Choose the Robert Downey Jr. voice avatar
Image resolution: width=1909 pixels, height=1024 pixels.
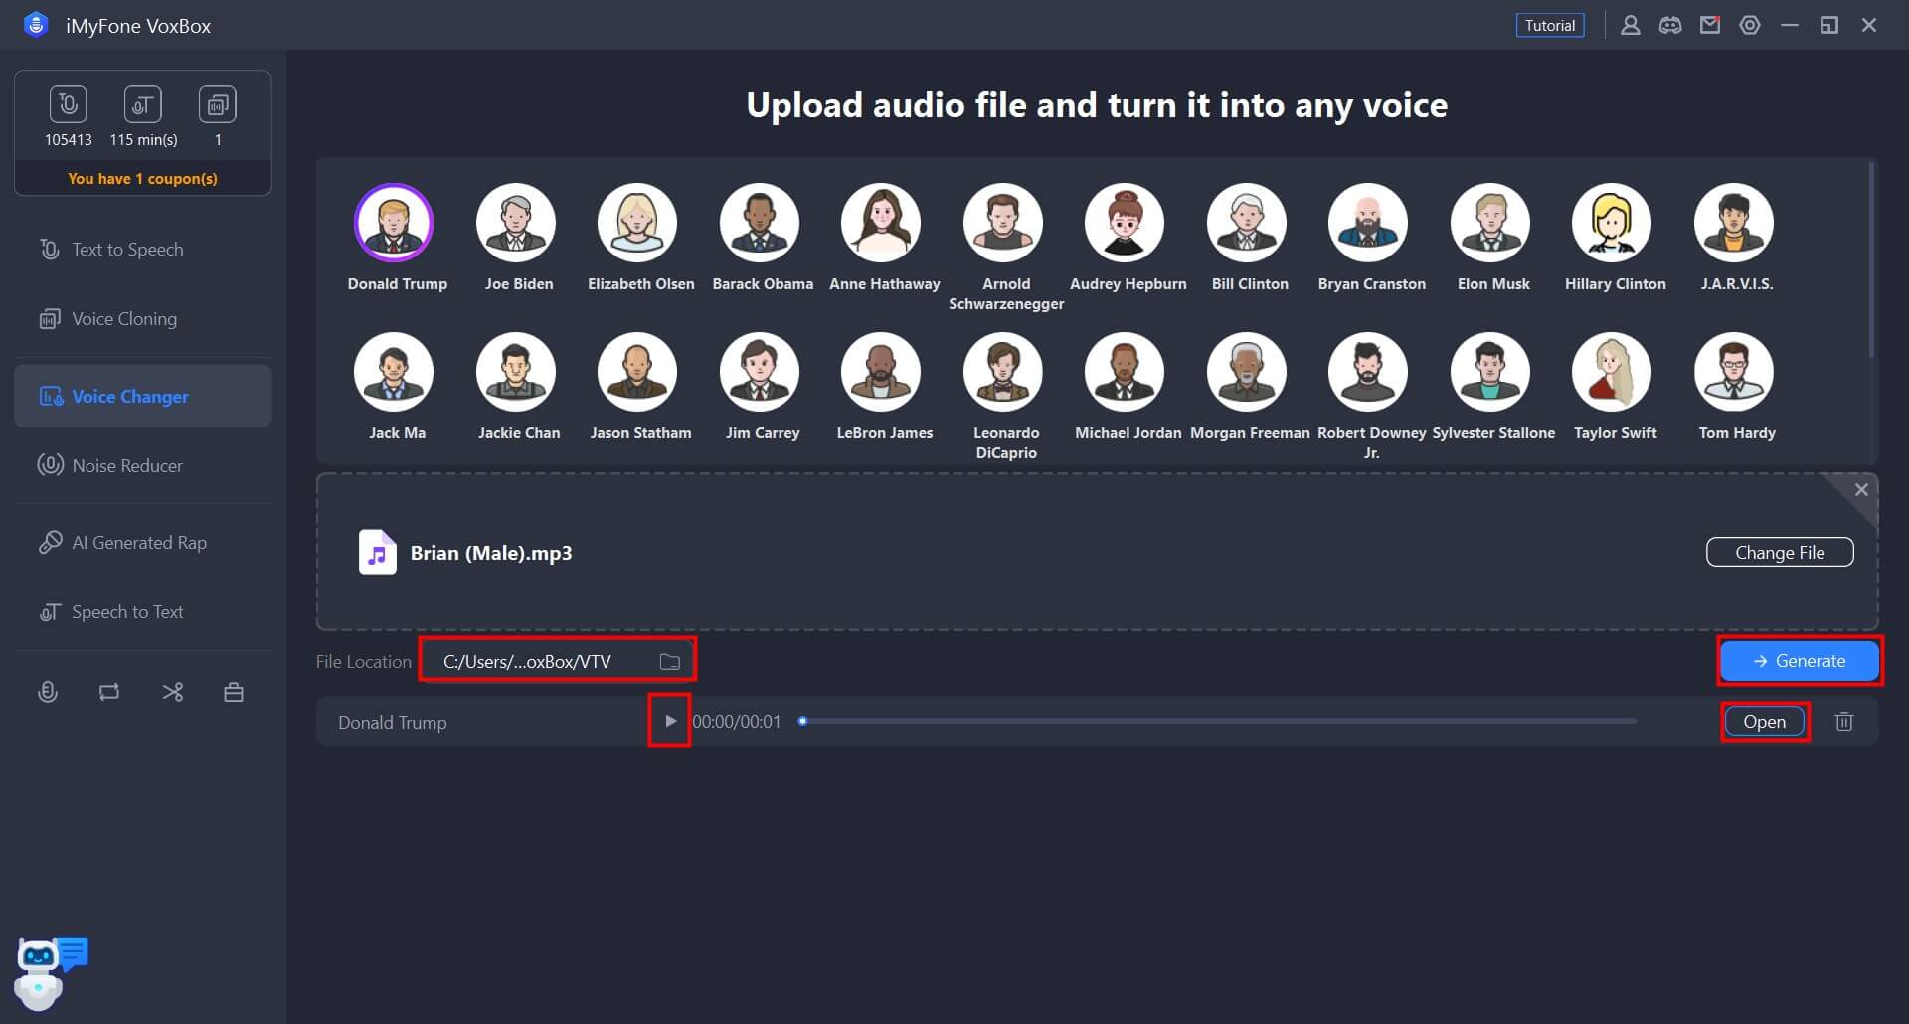(x=1368, y=372)
